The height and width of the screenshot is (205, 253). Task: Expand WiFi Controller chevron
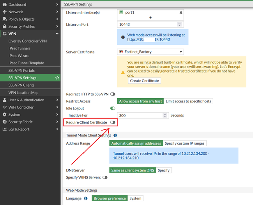pyautogui.click(x=57, y=107)
